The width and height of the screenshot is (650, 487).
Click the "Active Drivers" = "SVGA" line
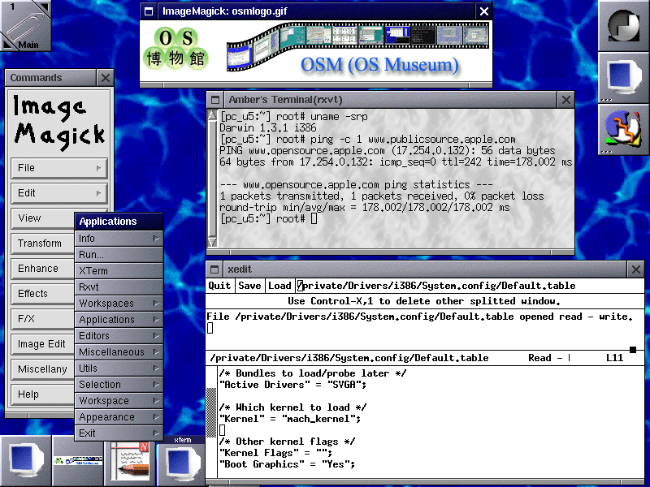pos(293,385)
